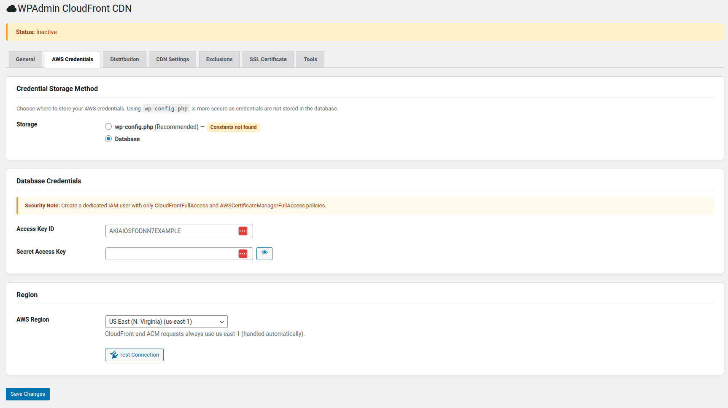
Task: Click password manager icon in Access Key ID field
Action: click(243, 231)
